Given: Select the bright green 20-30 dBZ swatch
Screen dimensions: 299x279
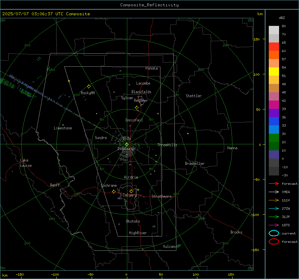Looking at the screenshot, I should pos(274,138).
